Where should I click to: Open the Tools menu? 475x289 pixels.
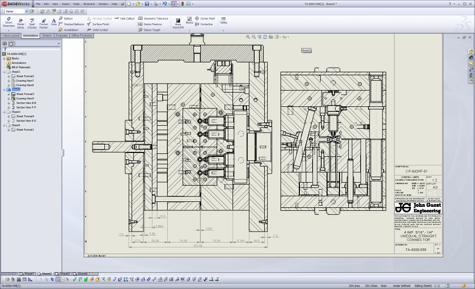[x=76, y=4]
